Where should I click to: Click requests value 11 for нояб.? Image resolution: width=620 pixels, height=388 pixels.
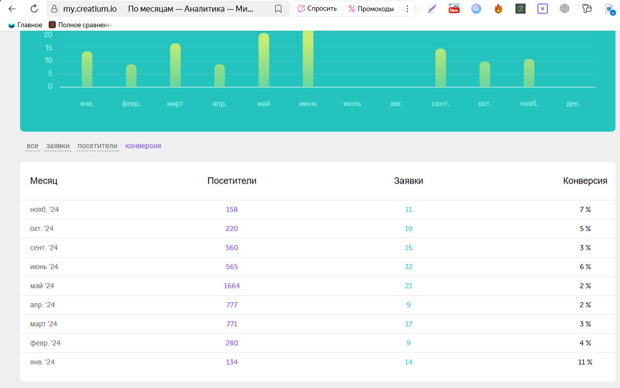tap(408, 209)
